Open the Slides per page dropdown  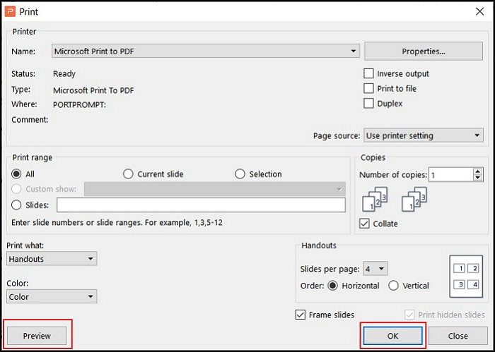click(375, 269)
